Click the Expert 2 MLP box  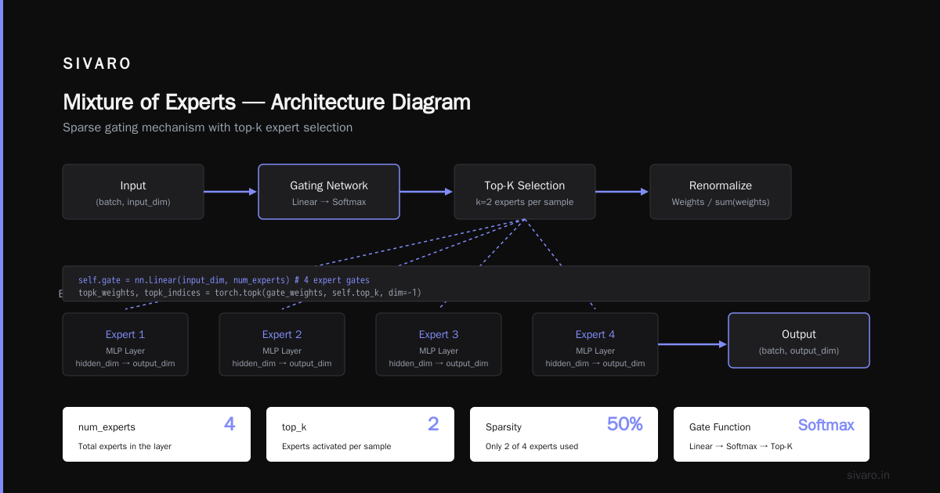pos(282,344)
